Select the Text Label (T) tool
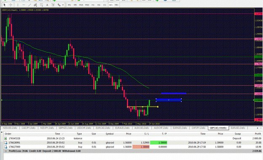Image resolution: width=263 pixels, height=160 pixels. [53, 5]
